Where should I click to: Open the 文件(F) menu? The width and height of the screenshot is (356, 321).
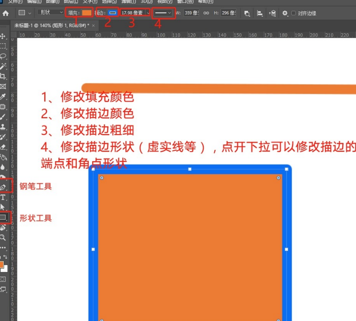[x=15, y=2]
